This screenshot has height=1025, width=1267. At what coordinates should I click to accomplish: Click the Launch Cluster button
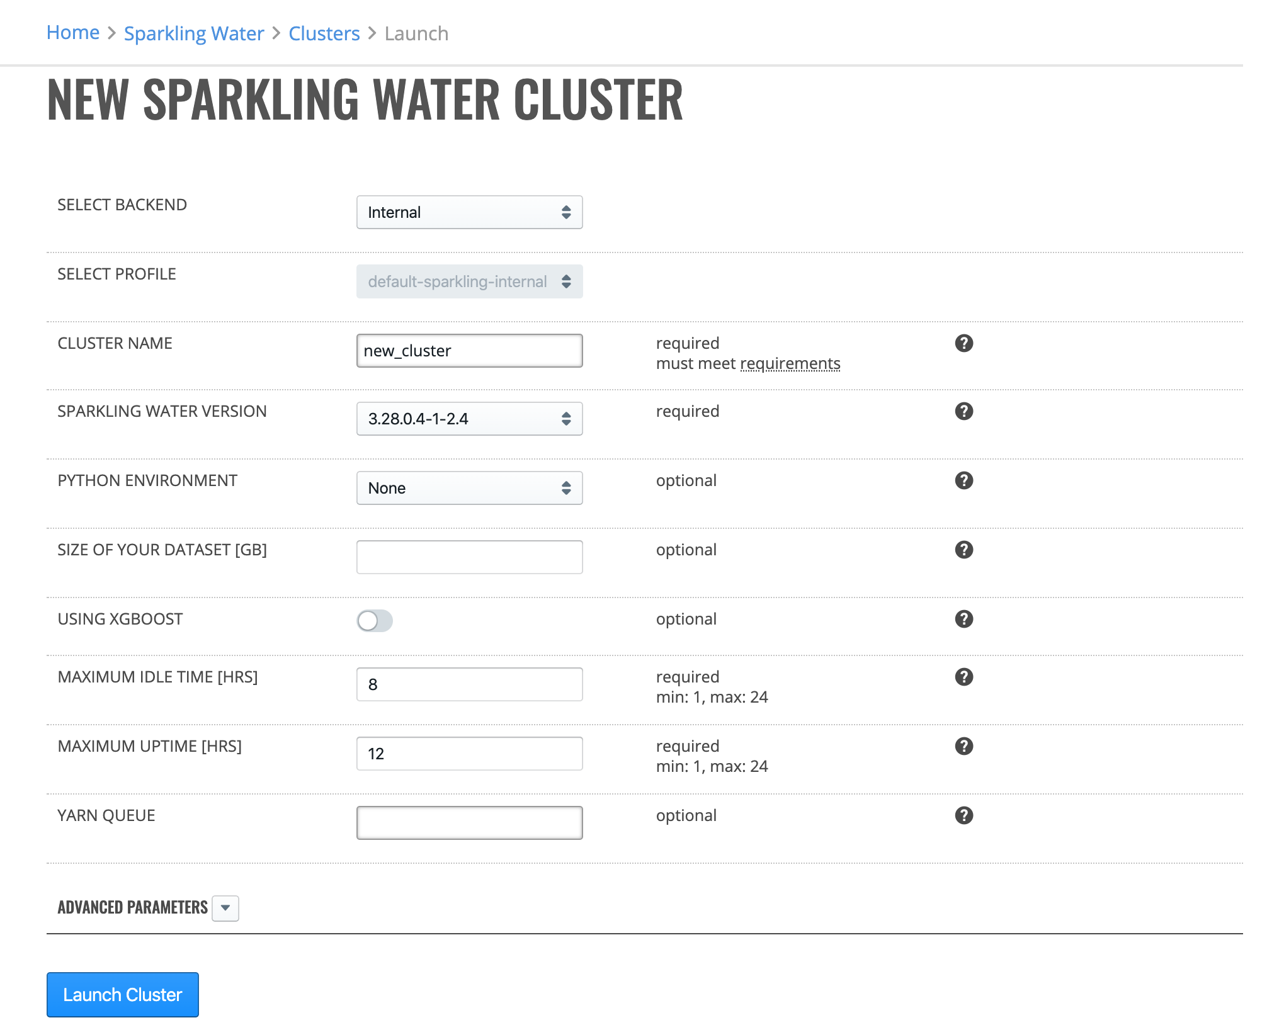123,995
